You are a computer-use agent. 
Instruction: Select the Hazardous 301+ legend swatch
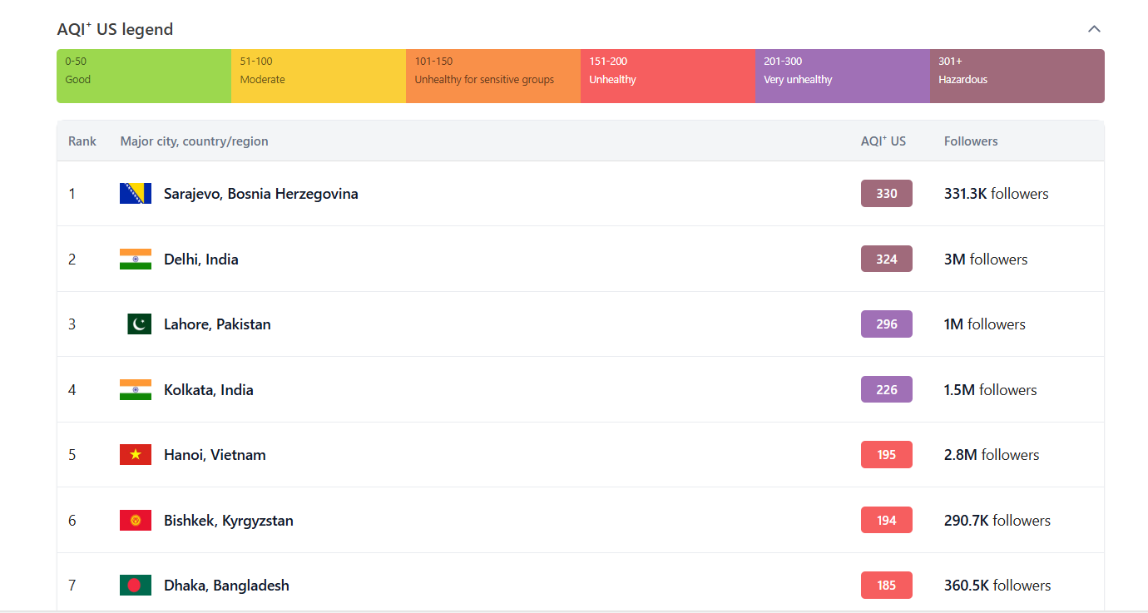pos(1017,76)
